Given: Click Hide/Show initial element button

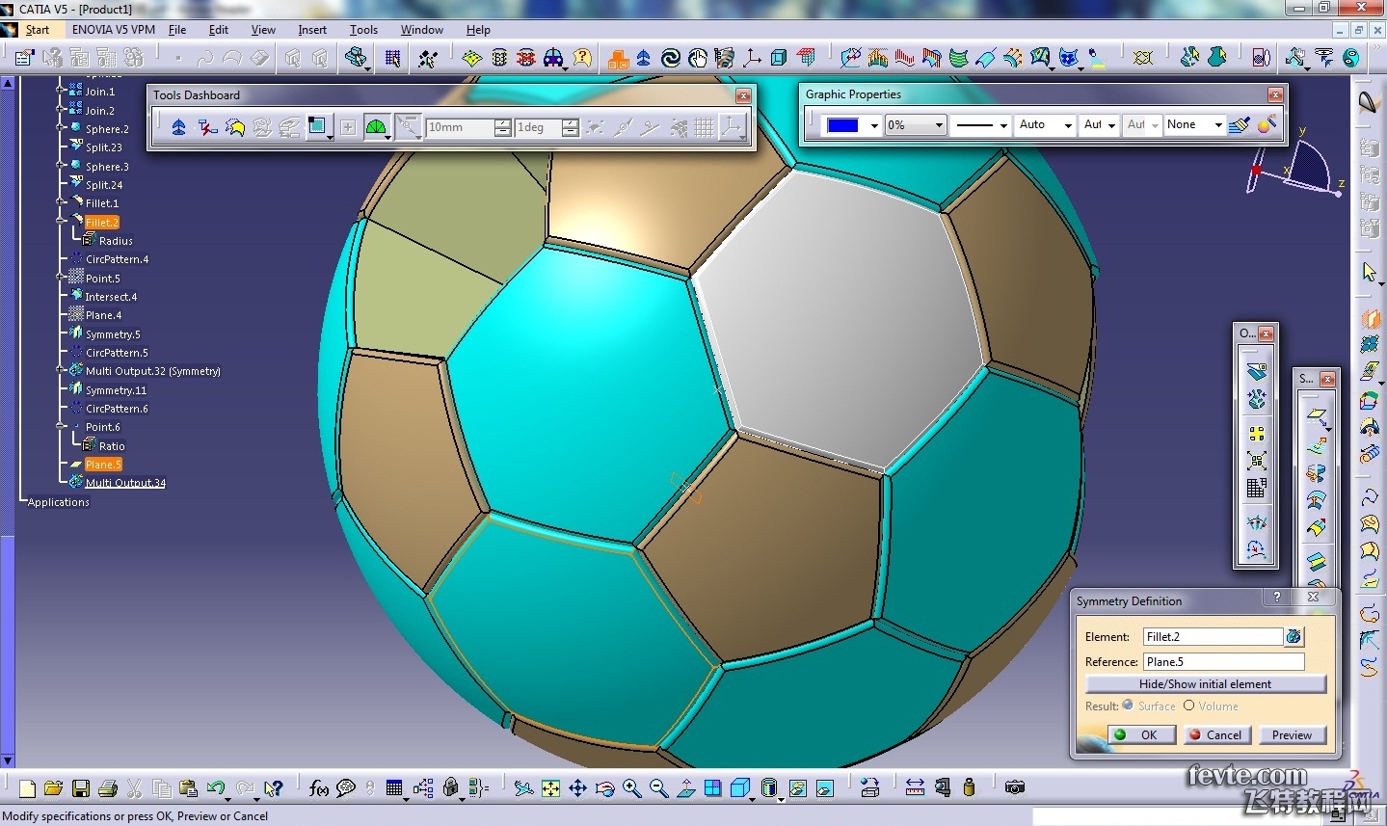Looking at the screenshot, I should [1206, 683].
